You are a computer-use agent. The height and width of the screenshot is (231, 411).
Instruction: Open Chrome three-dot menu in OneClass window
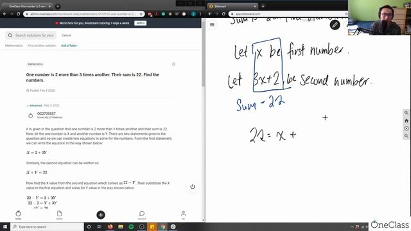pos(200,14)
